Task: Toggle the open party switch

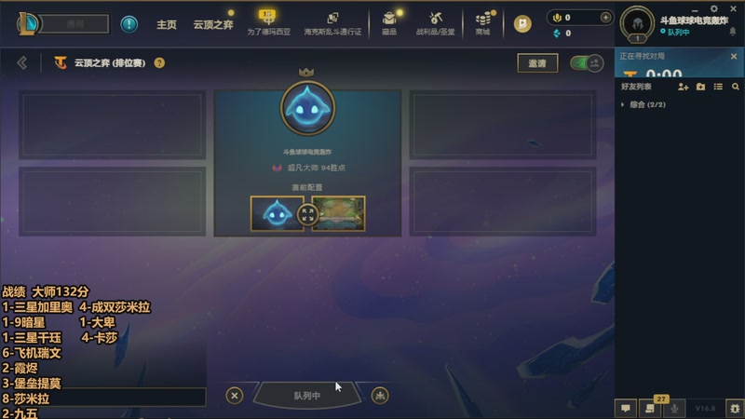Action: coord(587,62)
